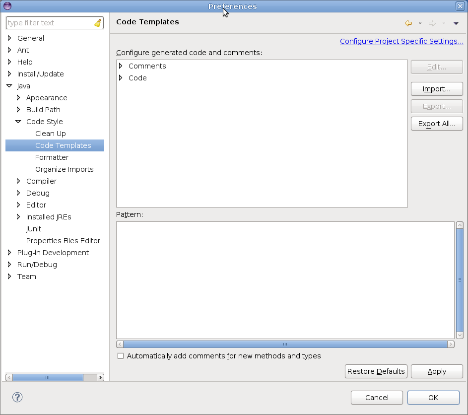Close the Preferences dialog window

coord(460,6)
